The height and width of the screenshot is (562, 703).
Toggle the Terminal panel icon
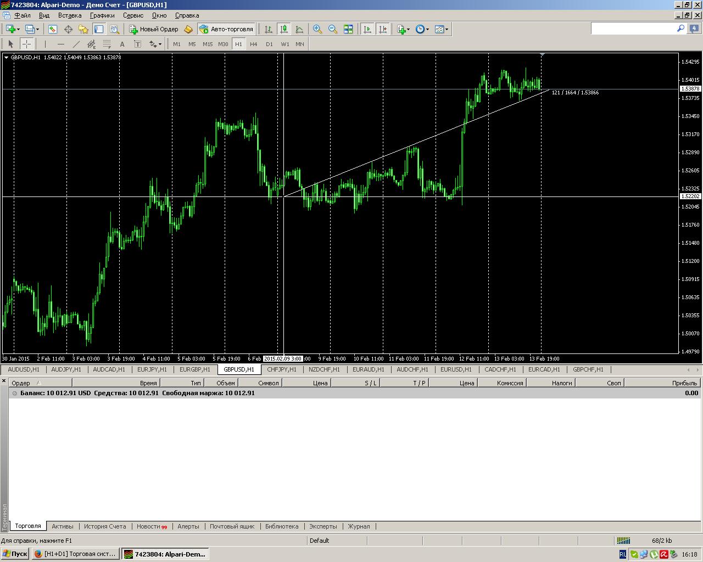[99, 29]
